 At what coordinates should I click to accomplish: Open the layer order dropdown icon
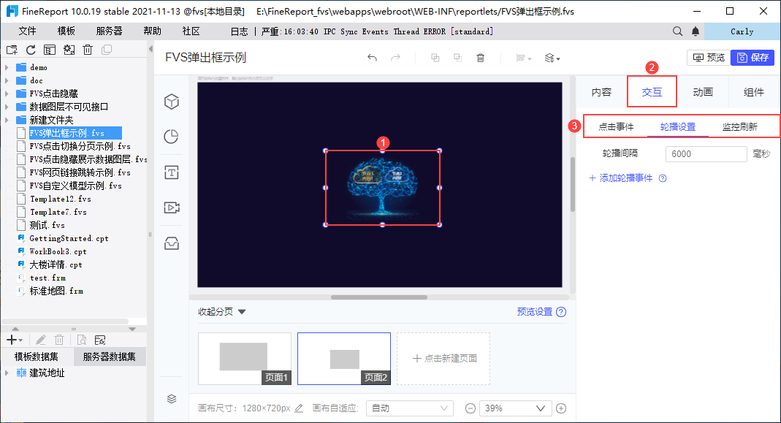click(552, 58)
